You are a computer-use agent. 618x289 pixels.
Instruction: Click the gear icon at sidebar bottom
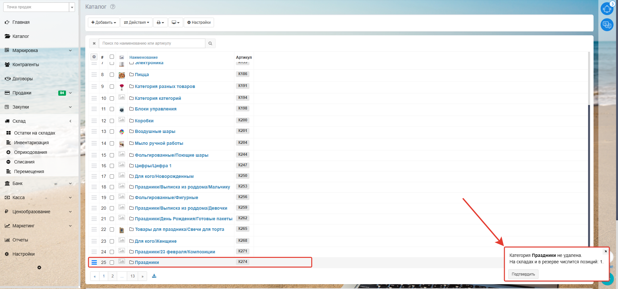tap(39, 267)
